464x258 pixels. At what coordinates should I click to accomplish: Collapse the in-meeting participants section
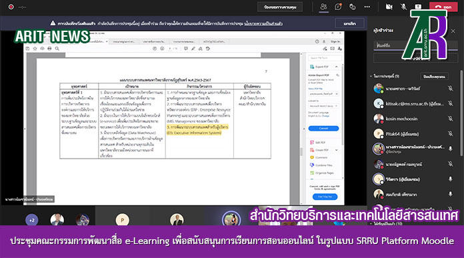tap(371, 77)
